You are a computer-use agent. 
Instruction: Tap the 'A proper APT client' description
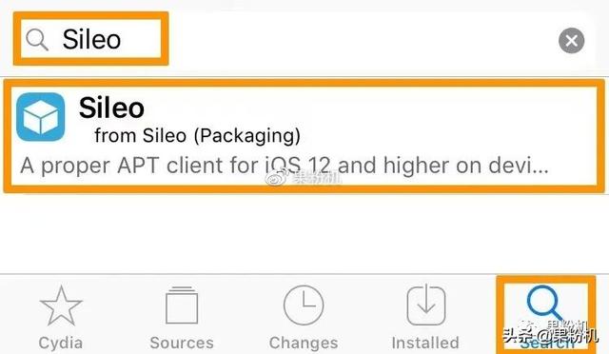pyautogui.click(x=285, y=166)
